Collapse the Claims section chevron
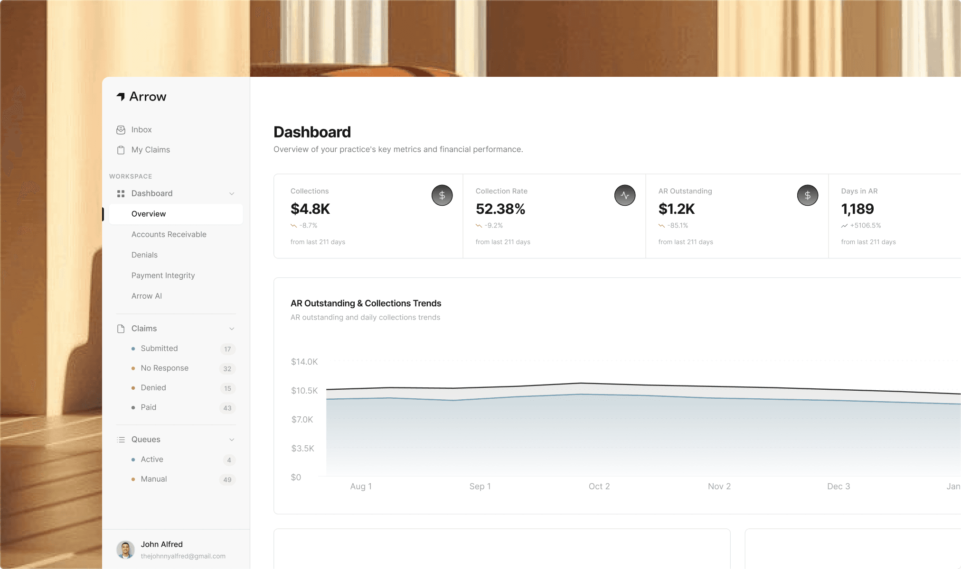Viewport: 961px width, 569px height. click(x=232, y=329)
